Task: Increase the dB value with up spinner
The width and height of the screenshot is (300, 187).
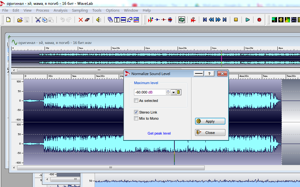Action: (x=168, y=91)
